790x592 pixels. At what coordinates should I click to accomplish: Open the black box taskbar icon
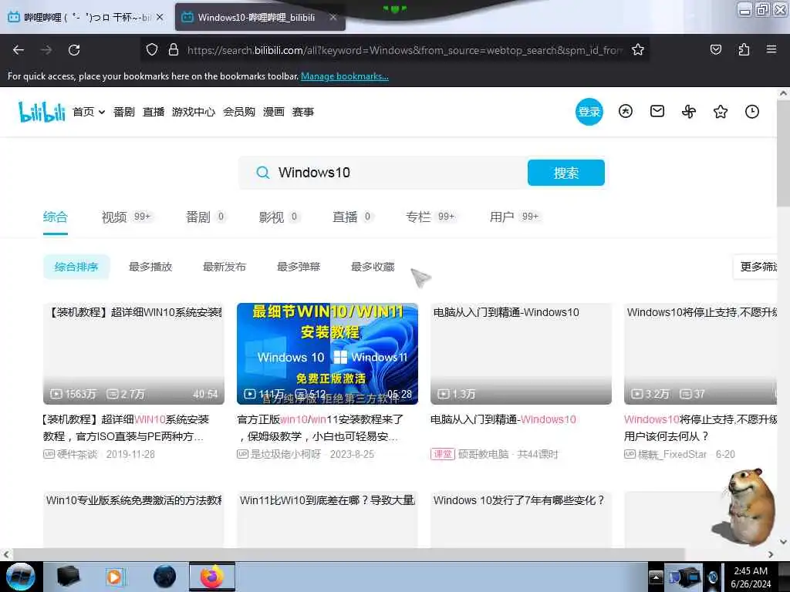pyautogui.click(x=69, y=577)
